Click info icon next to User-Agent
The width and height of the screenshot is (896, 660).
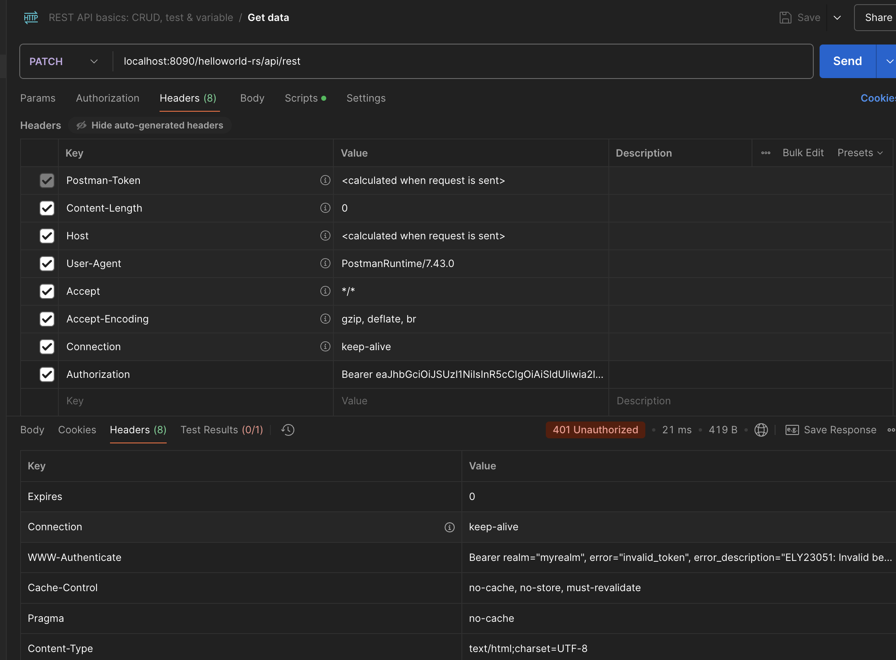pos(325,263)
